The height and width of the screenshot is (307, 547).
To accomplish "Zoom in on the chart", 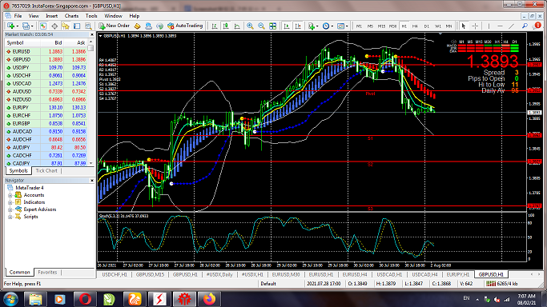I will pyautogui.click(x=250, y=26).
